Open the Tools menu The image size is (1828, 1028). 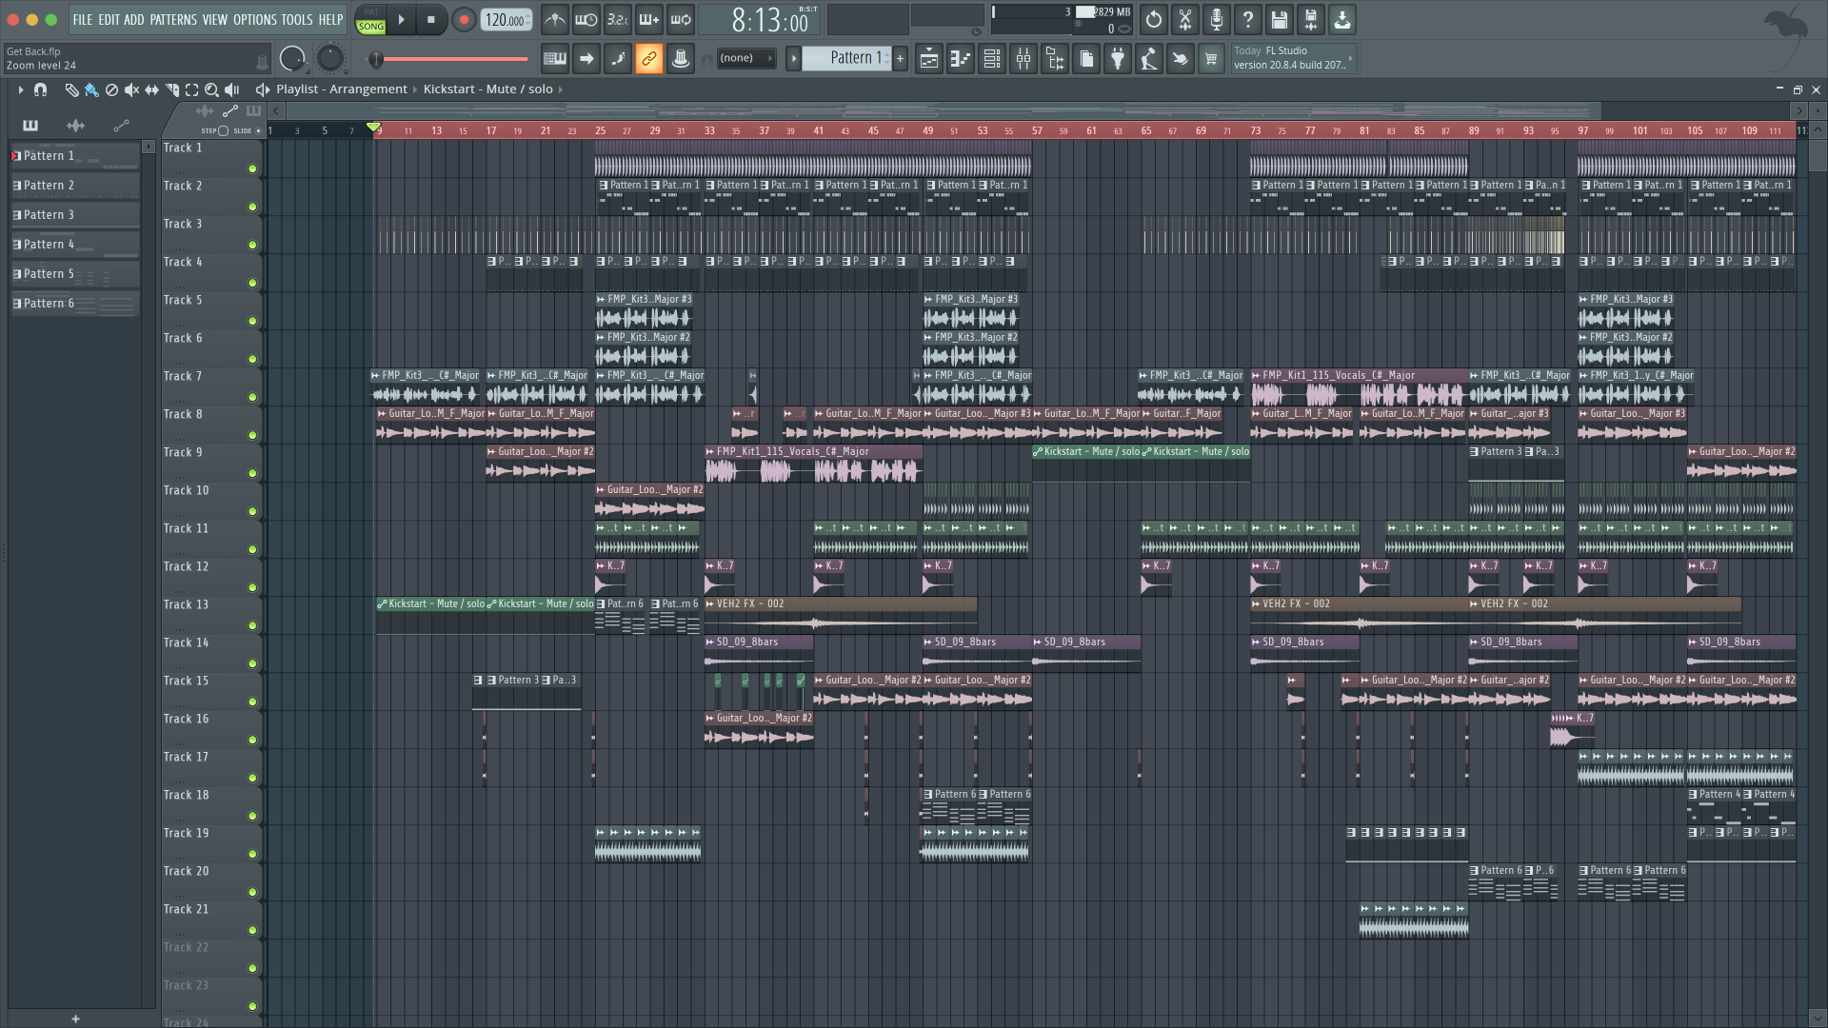[x=296, y=19]
